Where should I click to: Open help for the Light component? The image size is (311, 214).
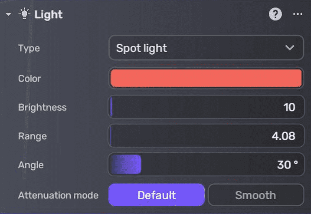pyautogui.click(x=275, y=14)
